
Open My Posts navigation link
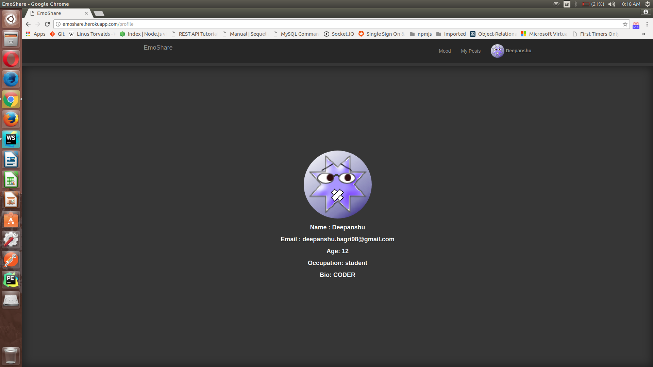(x=471, y=51)
